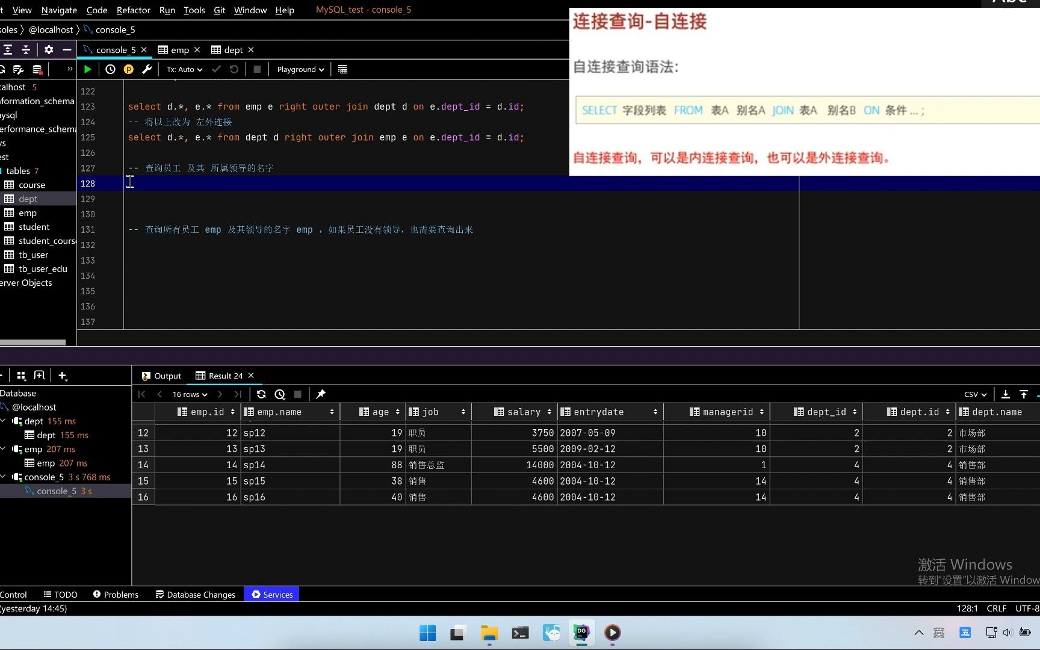Screen dimensions: 1040x650
Task: Open DataGrip from the Windows taskbar
Action: (581, 633)
